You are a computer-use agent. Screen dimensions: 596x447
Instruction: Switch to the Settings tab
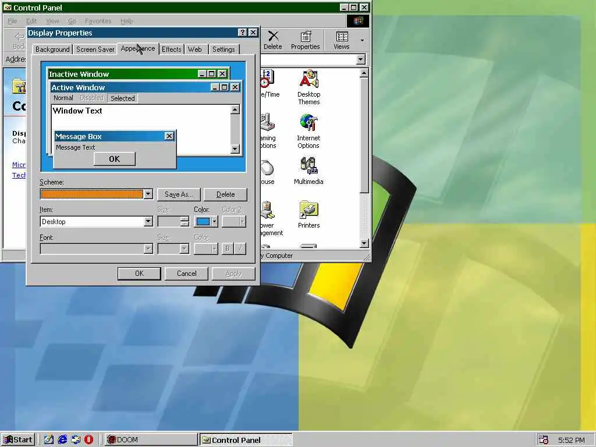coord(223,49)
